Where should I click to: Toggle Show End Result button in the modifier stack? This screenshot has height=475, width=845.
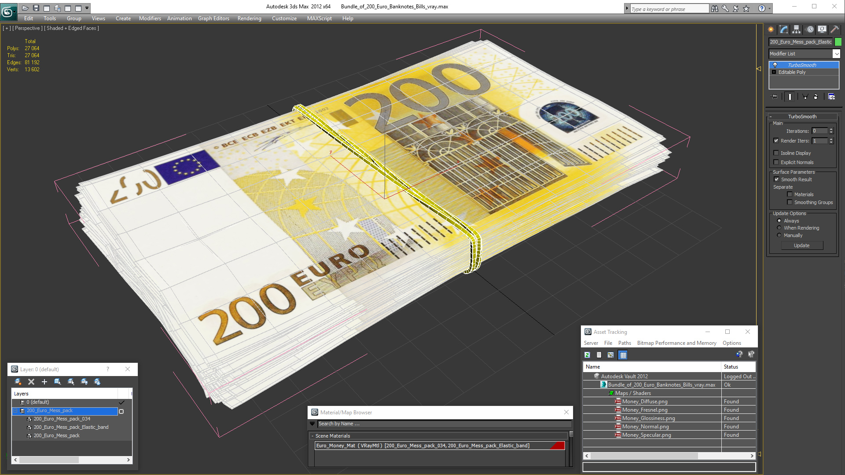[x=790, y=97]
